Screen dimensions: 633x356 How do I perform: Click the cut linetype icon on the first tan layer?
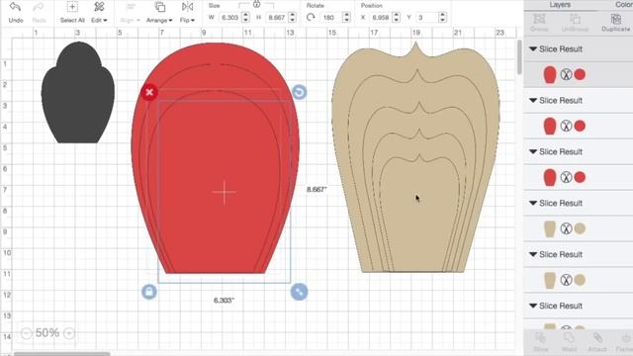point(566,228)
